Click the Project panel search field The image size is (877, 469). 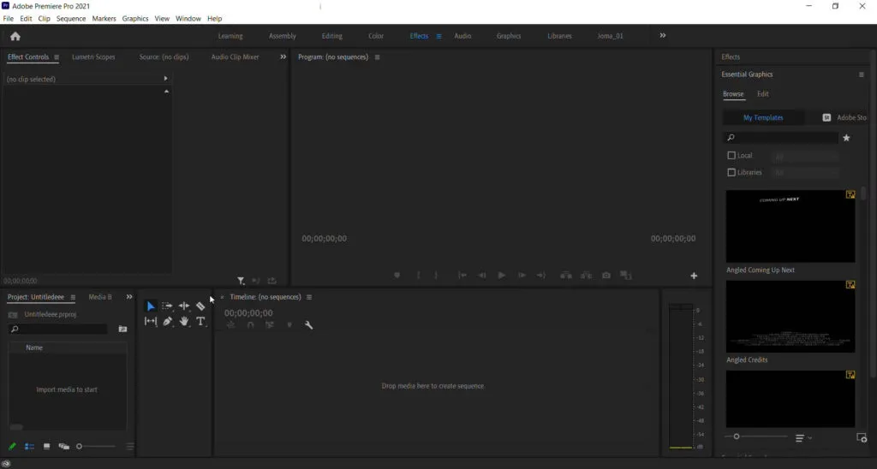click(58, 329)
